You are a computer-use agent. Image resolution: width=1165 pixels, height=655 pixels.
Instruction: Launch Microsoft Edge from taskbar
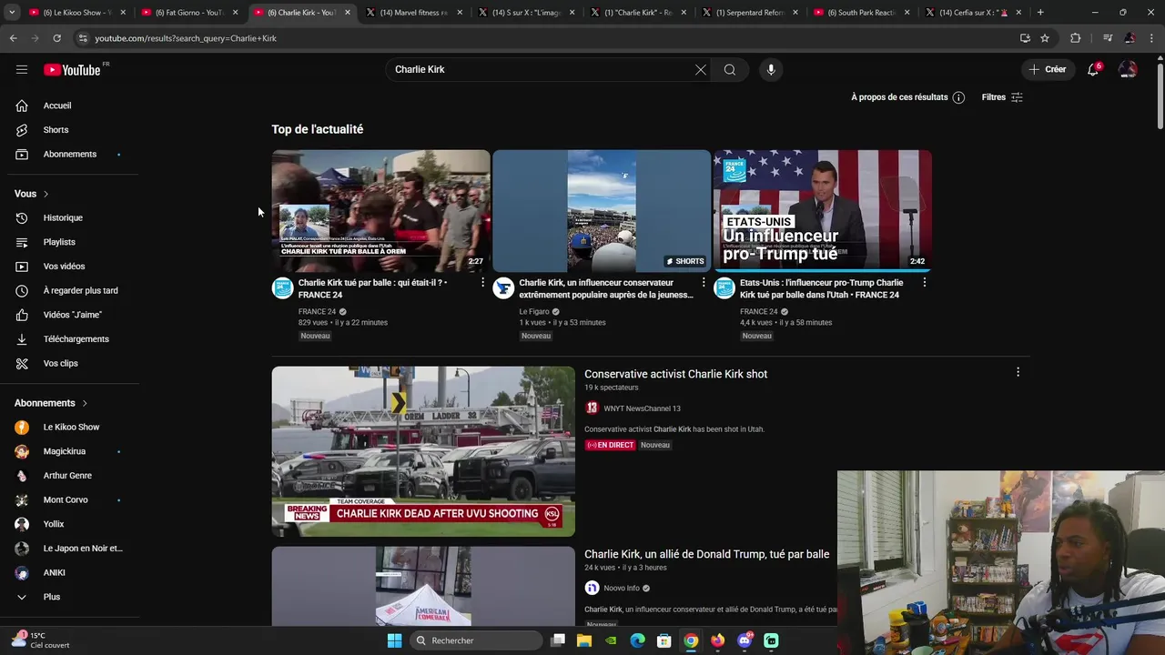tap(638, 640)
